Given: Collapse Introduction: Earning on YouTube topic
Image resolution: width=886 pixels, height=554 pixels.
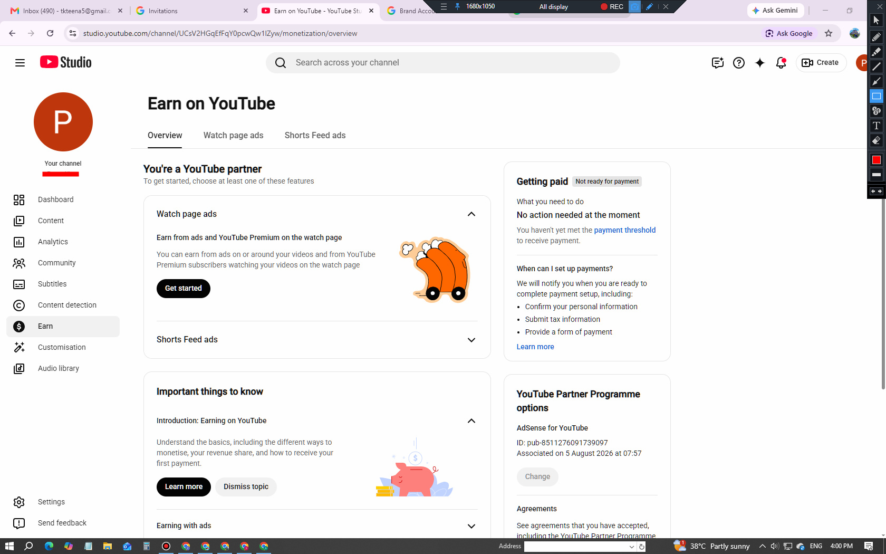Looking at the screenshot, I should (471, 421).
